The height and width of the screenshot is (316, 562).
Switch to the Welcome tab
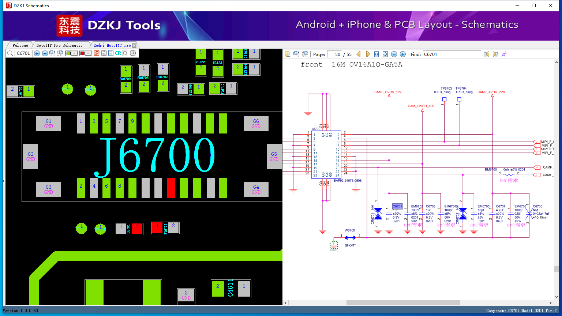coord(20,45)
